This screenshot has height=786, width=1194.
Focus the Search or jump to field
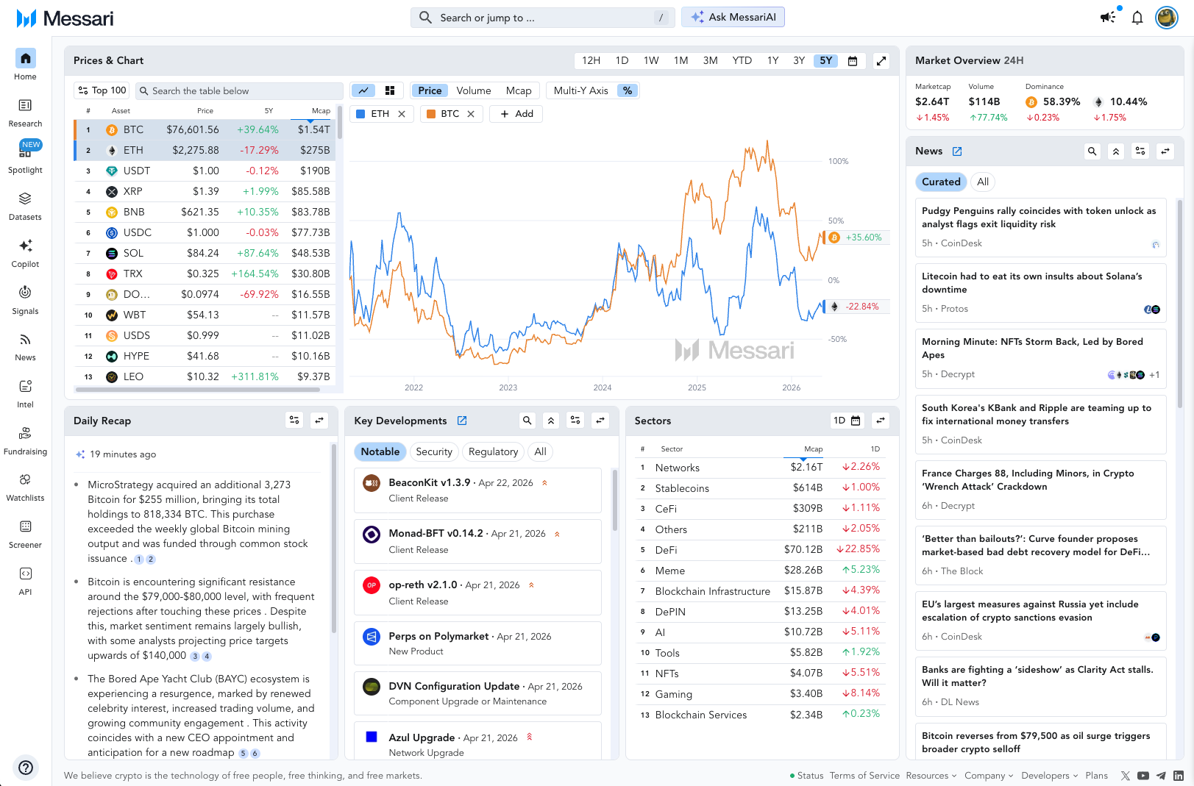tap(543, 18)
